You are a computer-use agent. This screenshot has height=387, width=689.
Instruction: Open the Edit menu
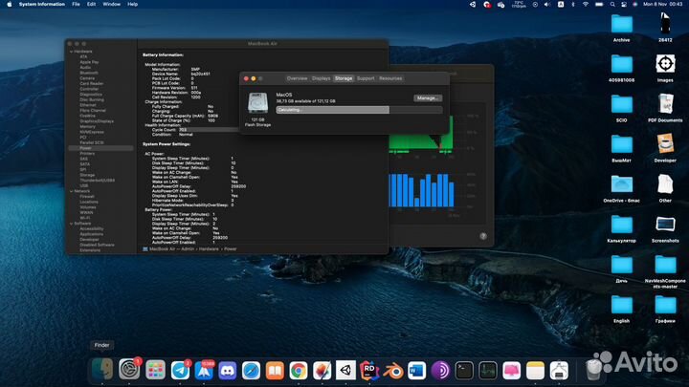click(91, 4)
